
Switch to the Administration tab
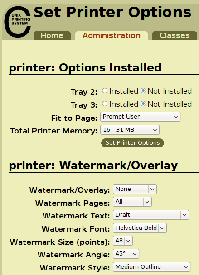tap(112, 35)
